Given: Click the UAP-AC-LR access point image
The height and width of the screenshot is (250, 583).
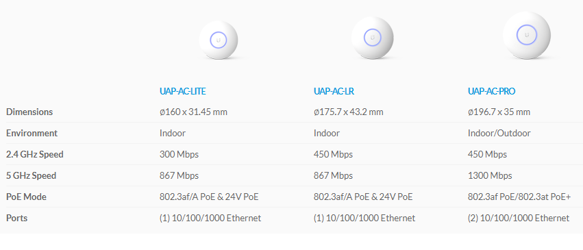Looking at the screenshot, I should pyautogui.click(x=372, y=38).
